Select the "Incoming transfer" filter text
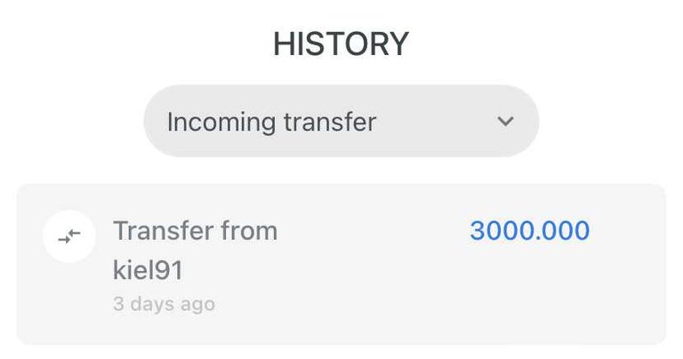The height and width of the screenshot is (359, 683). tap(272, 122)
